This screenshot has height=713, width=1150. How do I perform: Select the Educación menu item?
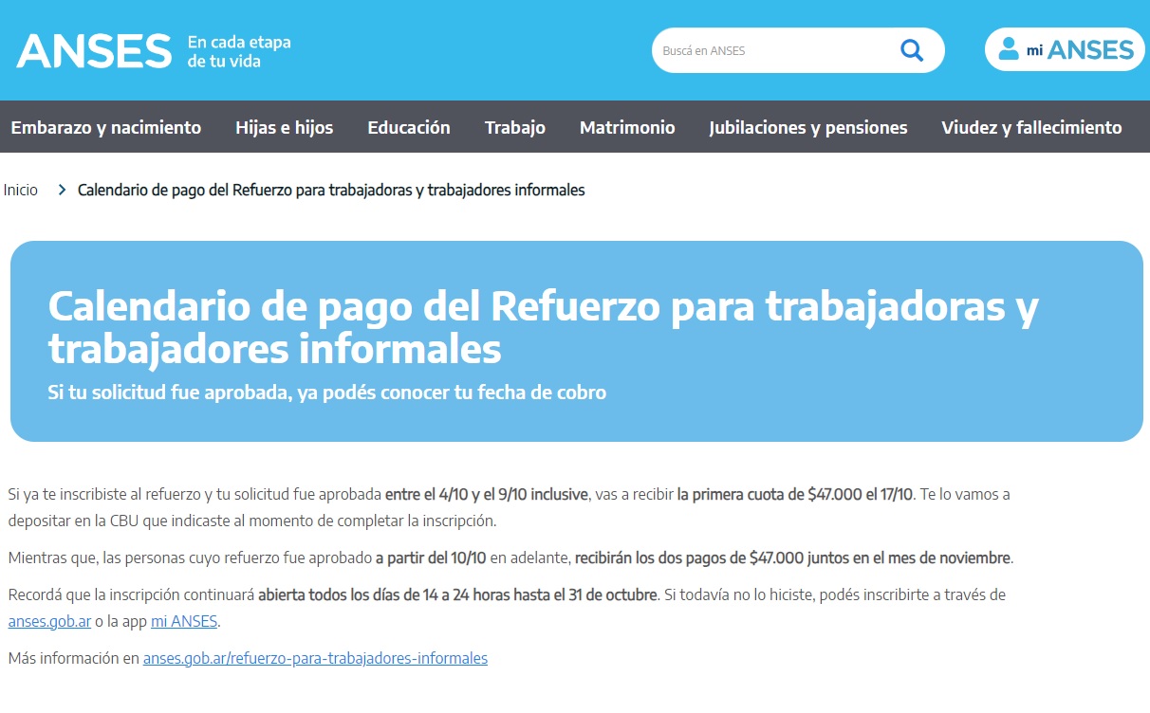(x=409, y=127)
